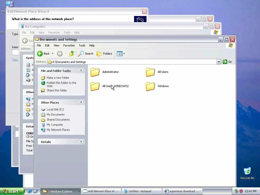Click the My Network Places icon

click(x=43, y=130)
